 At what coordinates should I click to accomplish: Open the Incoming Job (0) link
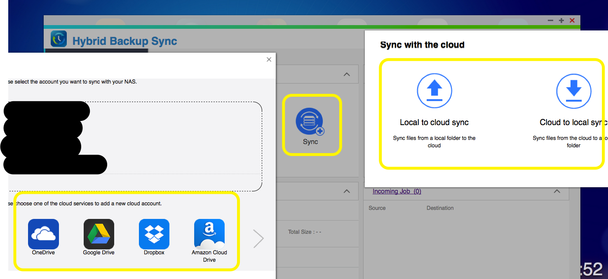coord(397,191)
